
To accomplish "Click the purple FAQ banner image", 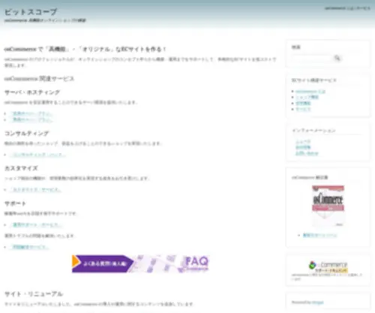I will coord(140,263).
